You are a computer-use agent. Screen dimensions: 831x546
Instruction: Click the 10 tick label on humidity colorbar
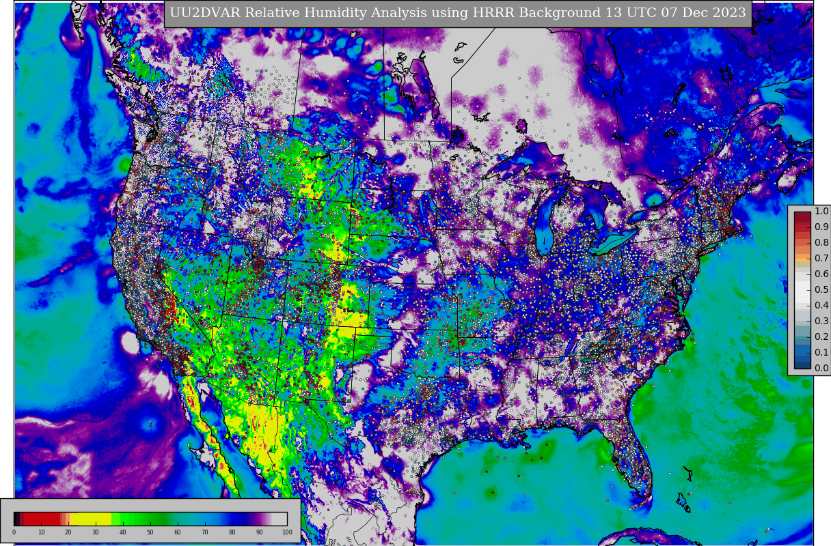coord(41,532)
